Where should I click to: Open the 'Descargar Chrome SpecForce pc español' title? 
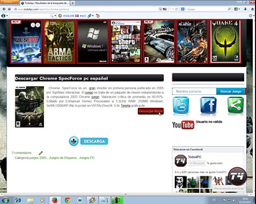pos(61,78)
